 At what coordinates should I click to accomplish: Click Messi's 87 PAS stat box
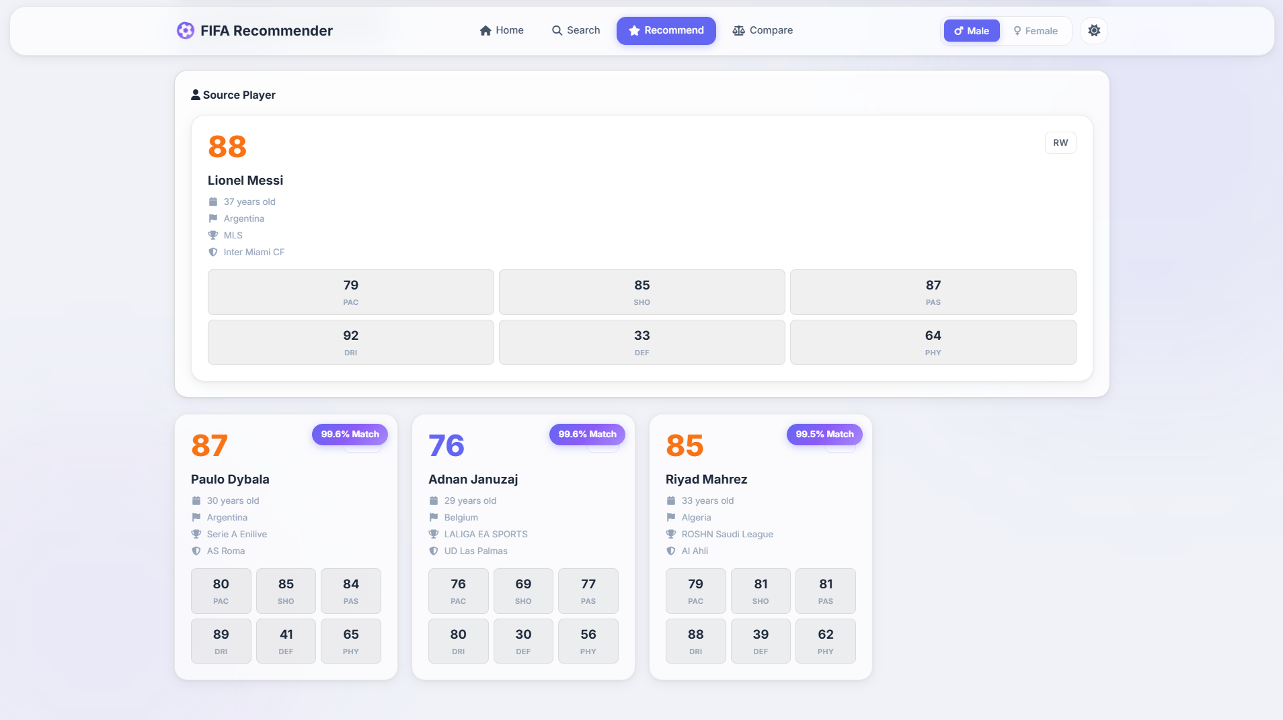933,292
